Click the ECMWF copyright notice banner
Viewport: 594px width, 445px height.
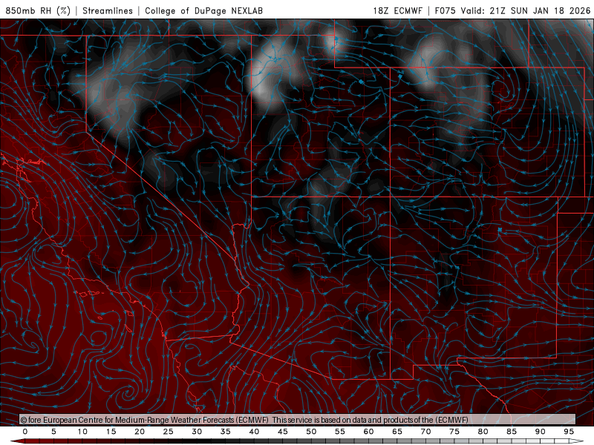coord(298,420)
